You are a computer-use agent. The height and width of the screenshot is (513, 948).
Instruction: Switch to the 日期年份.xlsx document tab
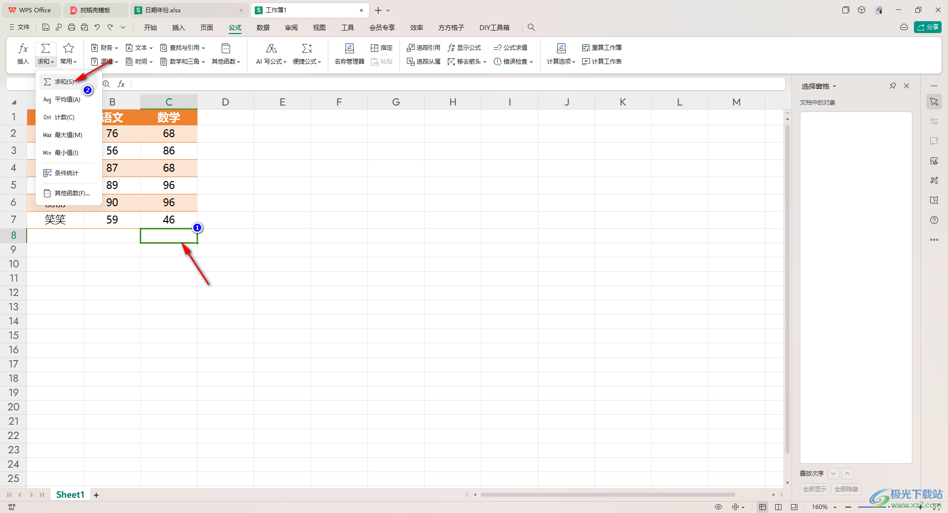point(190,10)
